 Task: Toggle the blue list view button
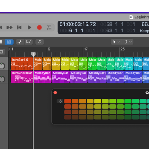[9, 42]
